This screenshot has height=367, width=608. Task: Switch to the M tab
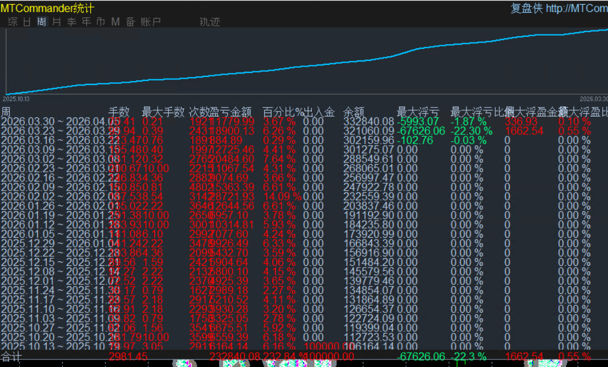click(x=115, y=22)
